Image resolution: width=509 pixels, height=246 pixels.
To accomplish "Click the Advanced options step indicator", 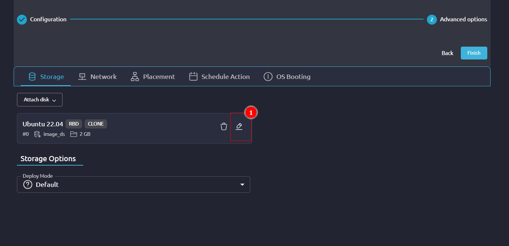I will (x=431, y=19).
